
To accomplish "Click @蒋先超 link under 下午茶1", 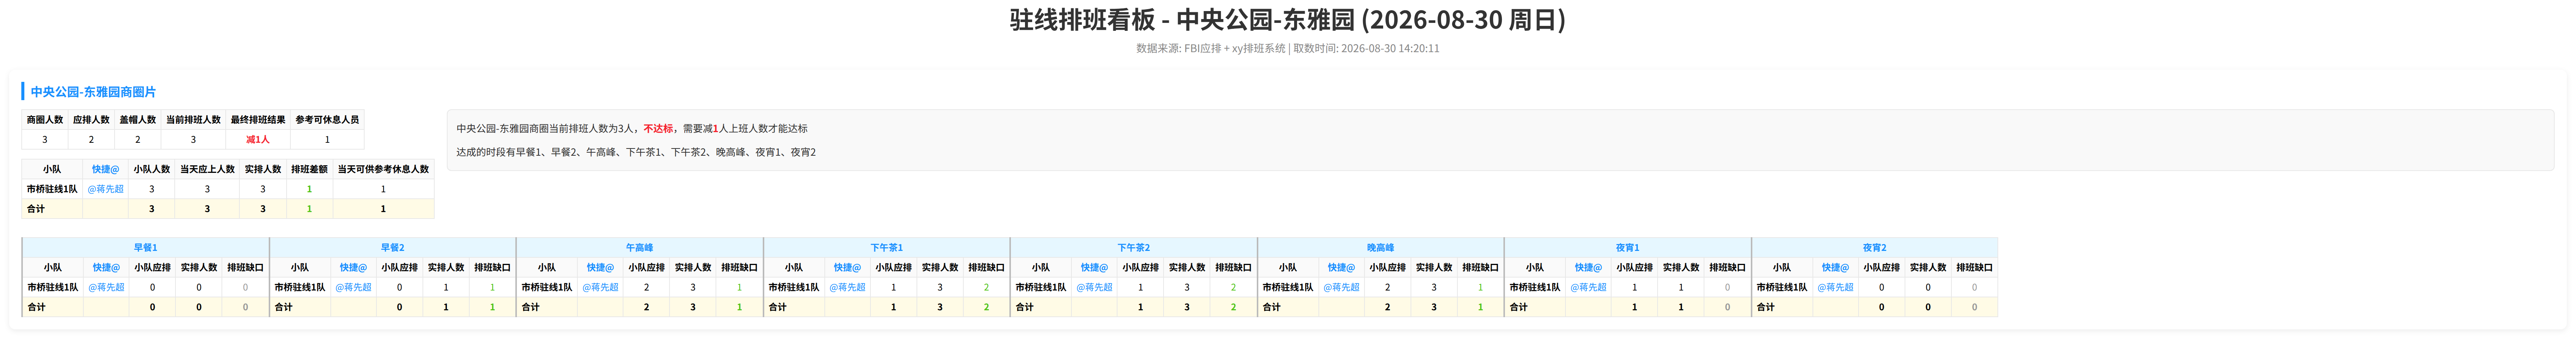I will 847,288.
